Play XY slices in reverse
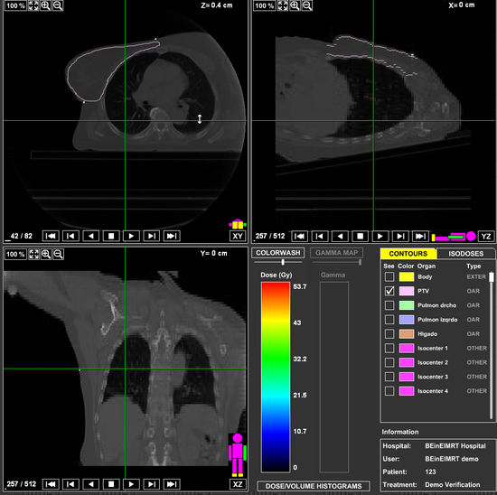Image resolution: width=497 pixels, height=495 pixels. click(x=91, y=236)
